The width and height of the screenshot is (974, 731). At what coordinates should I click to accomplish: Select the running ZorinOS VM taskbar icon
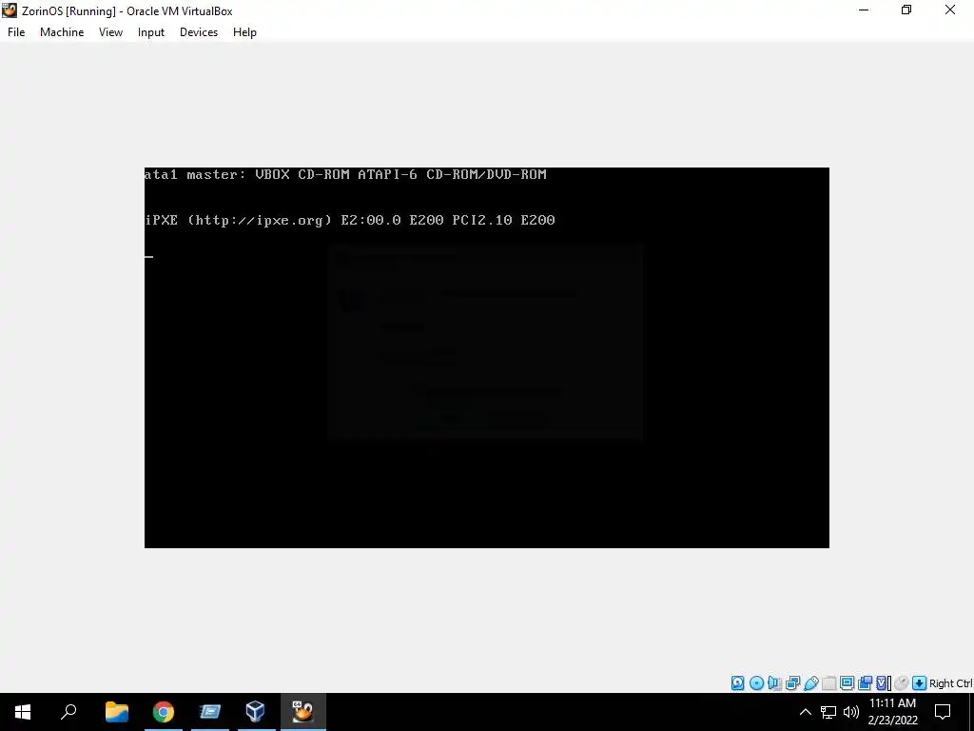pos(302,712)
